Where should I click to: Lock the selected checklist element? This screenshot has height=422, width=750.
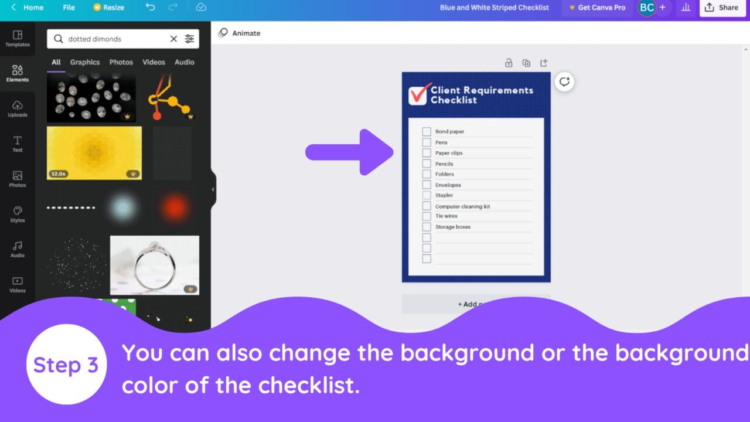[509, 63]
